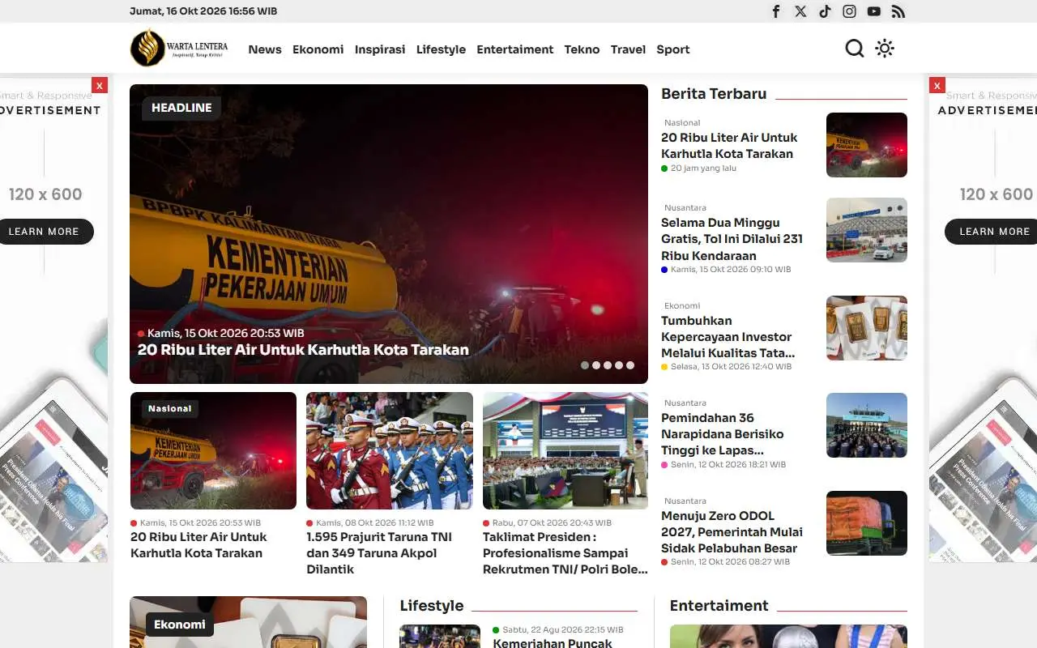The width and height of the screenshot is (1037, 648).
Task: Close the right advertisement banner
Action: click(937, 85)
